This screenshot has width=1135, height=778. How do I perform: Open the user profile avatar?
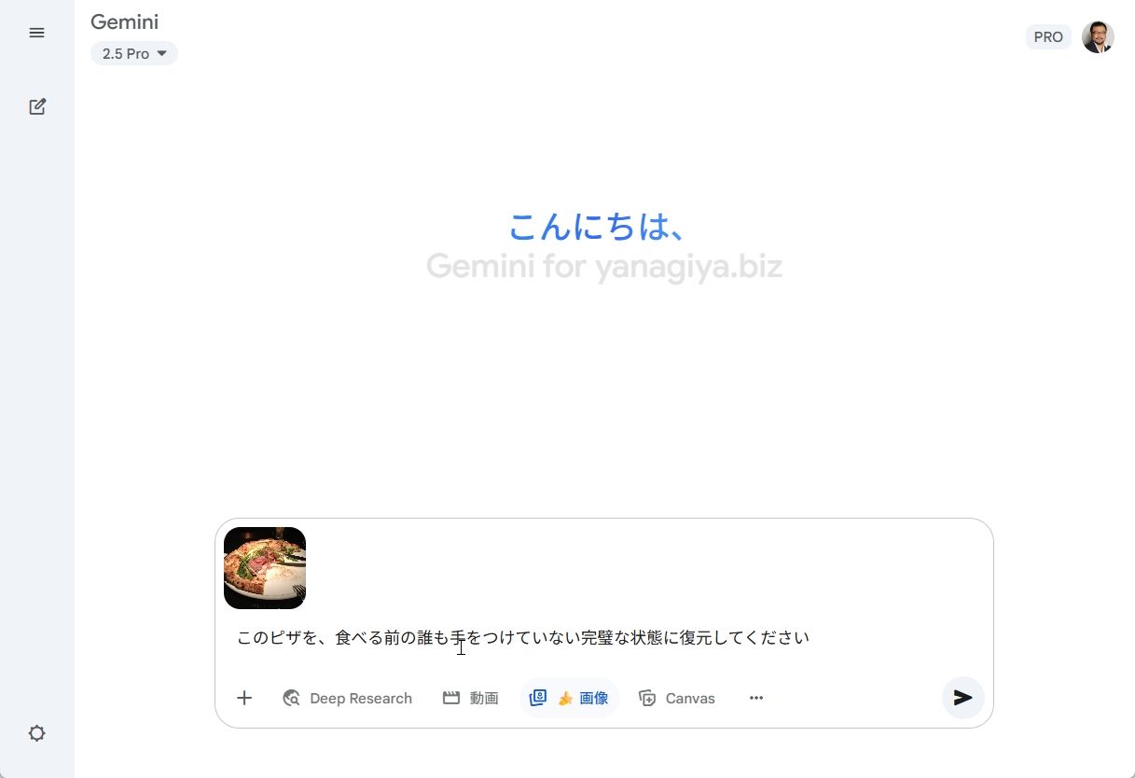[x=1098, y=37]
